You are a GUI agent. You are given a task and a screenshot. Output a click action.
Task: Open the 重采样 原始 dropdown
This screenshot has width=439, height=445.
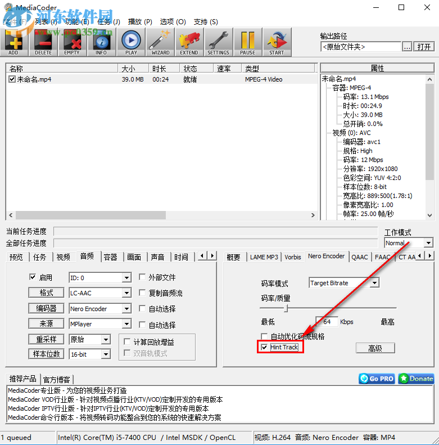[106, 339]
